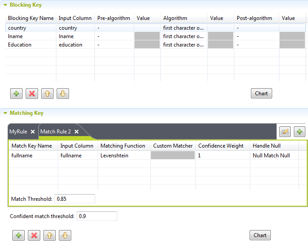Close the Match Rule 2 tab
Image resolution: width=308 pixels, height=246 pixels.
coord(77,132)
